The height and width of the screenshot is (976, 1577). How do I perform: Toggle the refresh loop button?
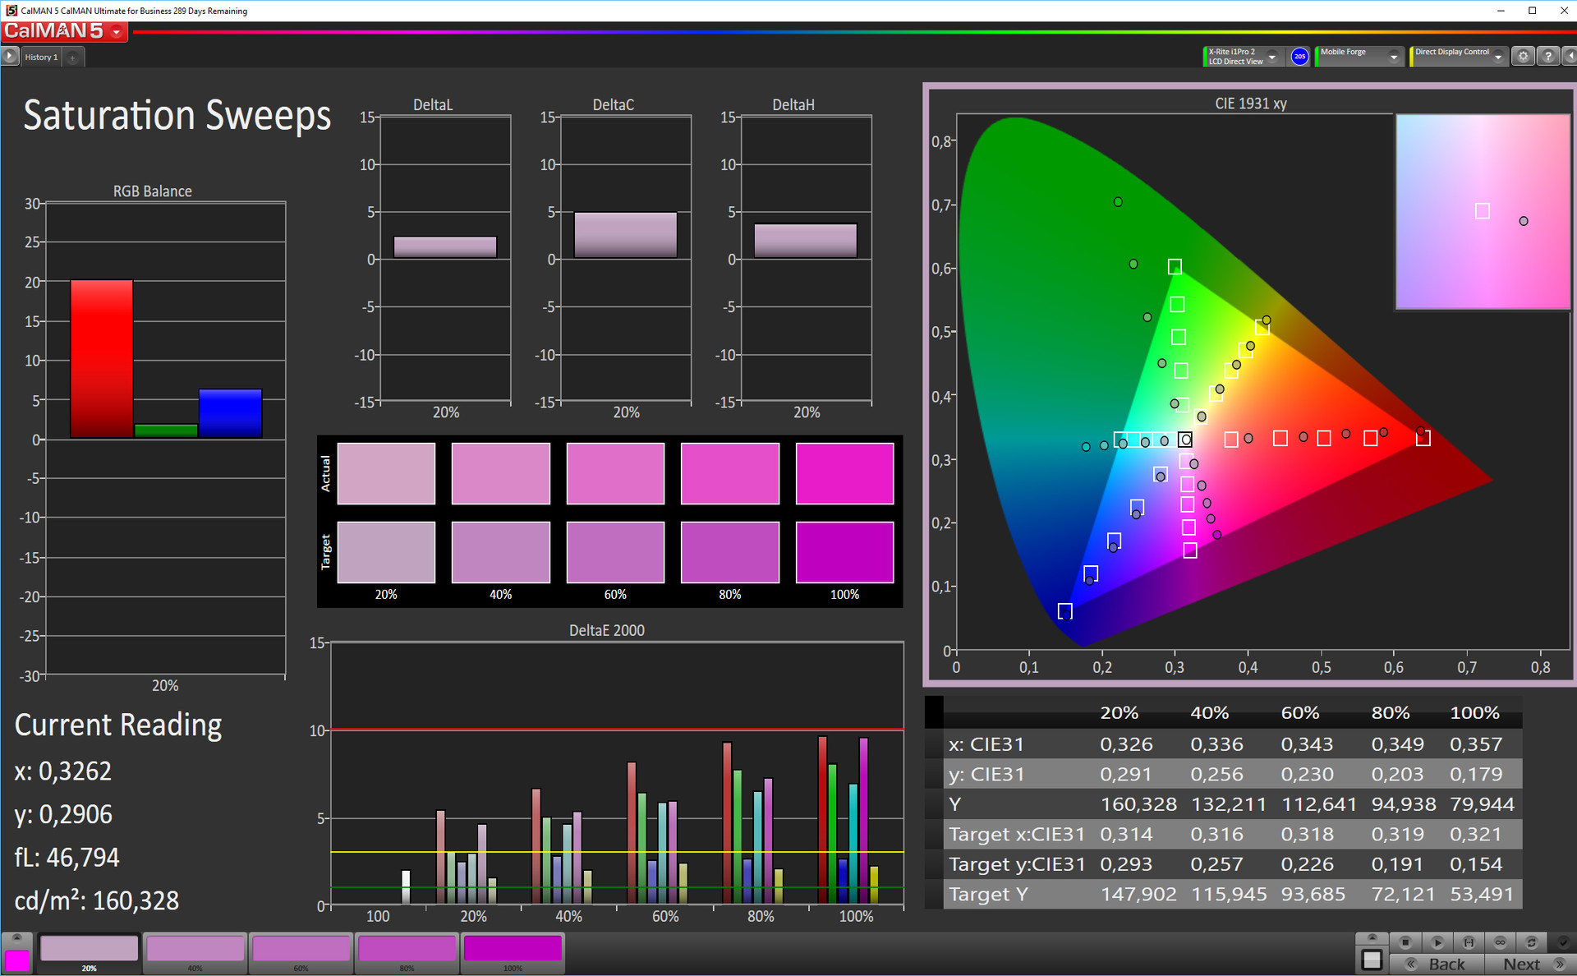click(x=1531, y=942)
